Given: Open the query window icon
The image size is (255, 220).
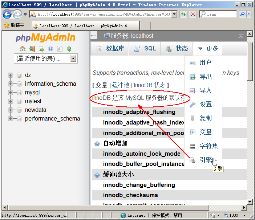Looking at the screenshot, I should 41,49.
